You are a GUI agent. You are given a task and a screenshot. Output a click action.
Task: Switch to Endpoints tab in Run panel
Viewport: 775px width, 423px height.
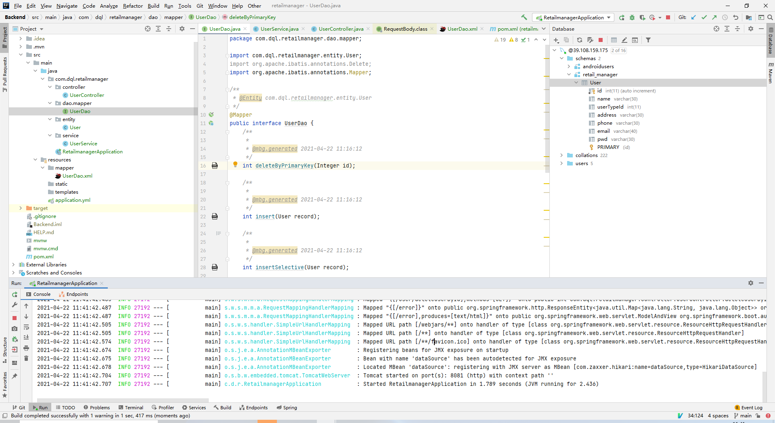tap(73, 294)
